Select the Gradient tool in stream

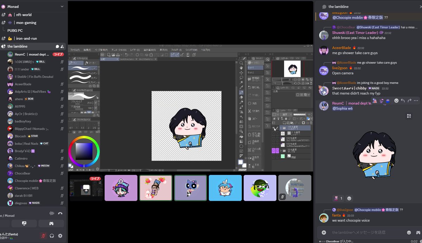click(241, 141)
